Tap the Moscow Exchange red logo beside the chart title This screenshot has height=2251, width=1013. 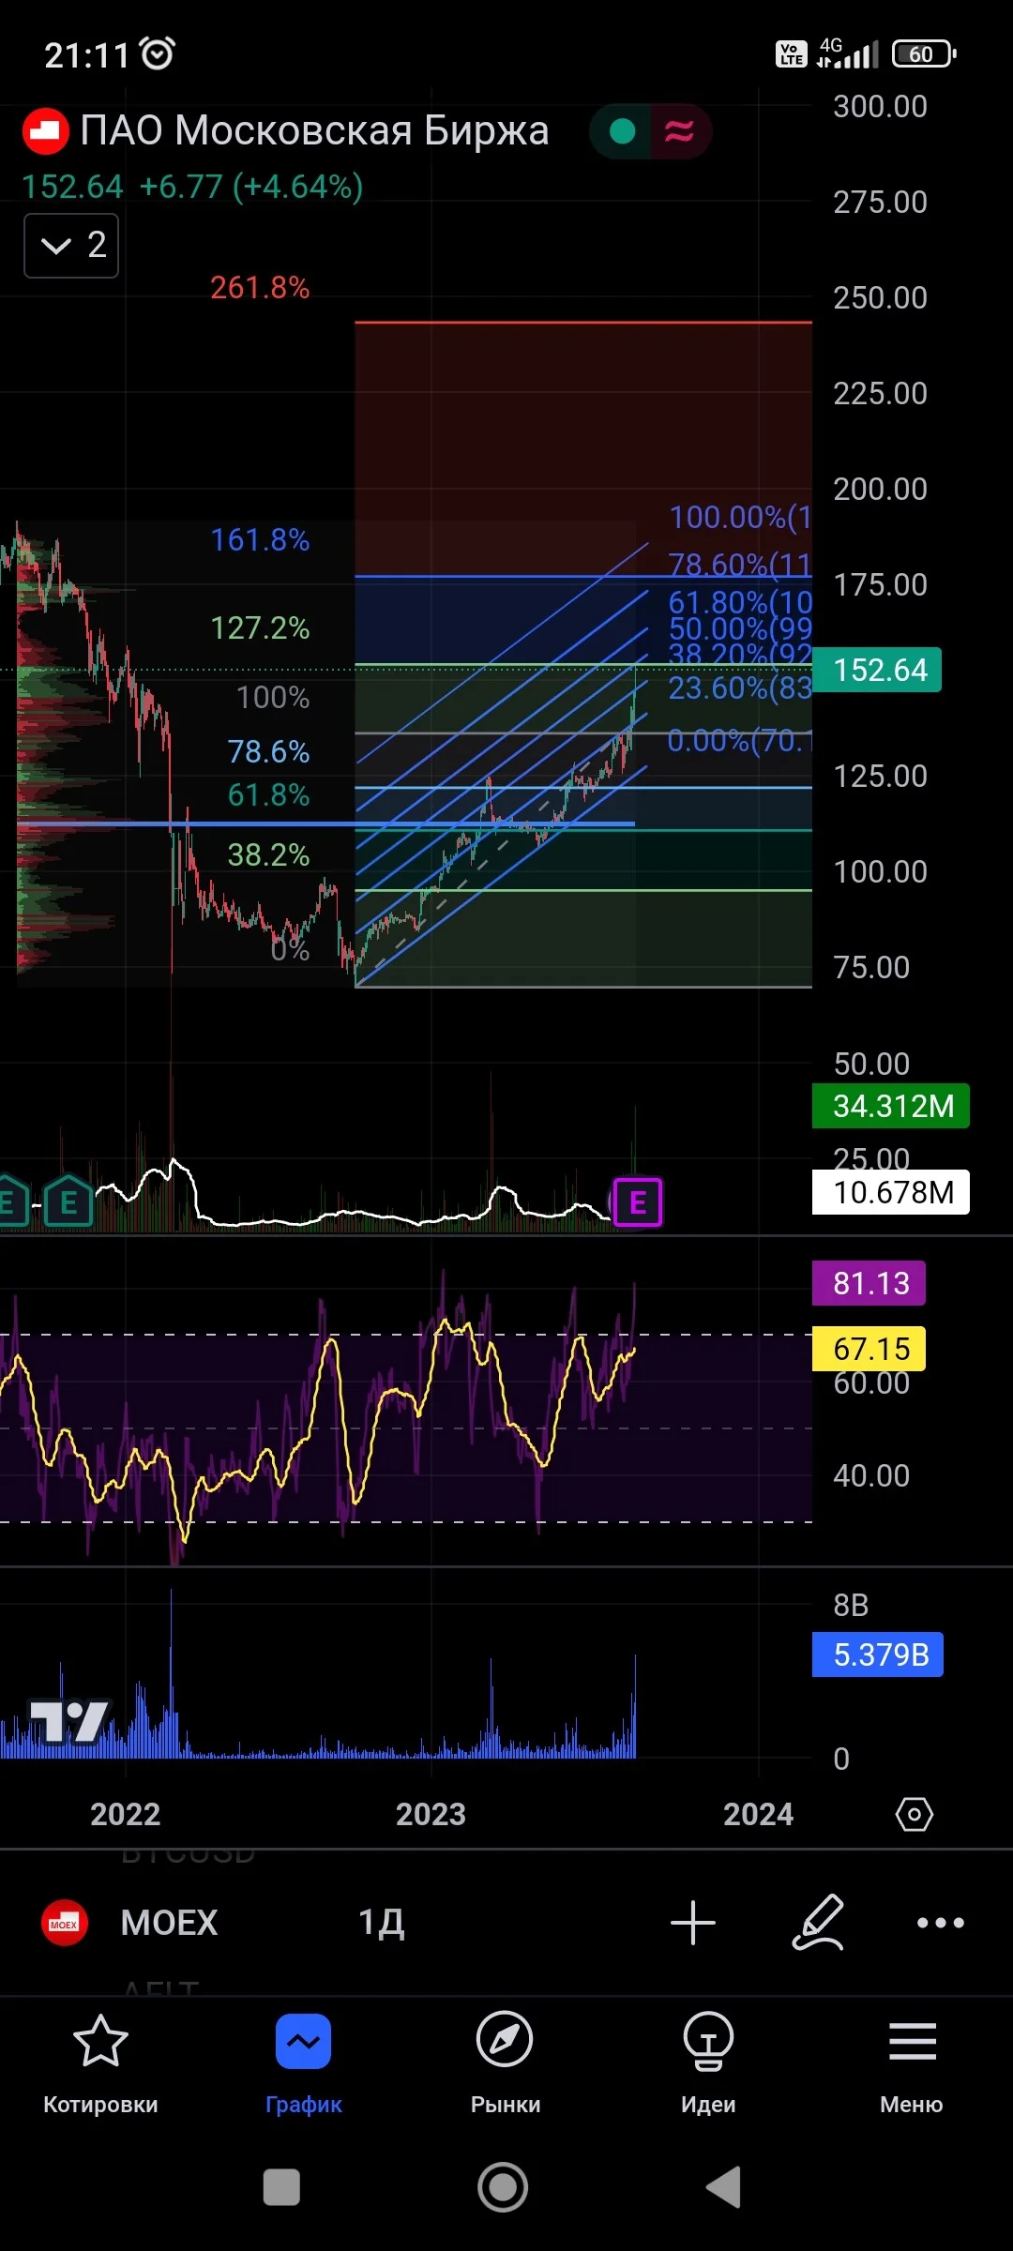click(x=45, y=131)
